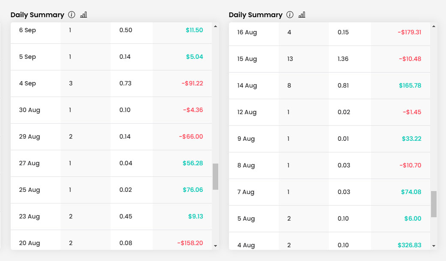Screen dimensions: 446x261
Task: Open bar chart icon in left Daily Summary
Action: click(84, 15)
